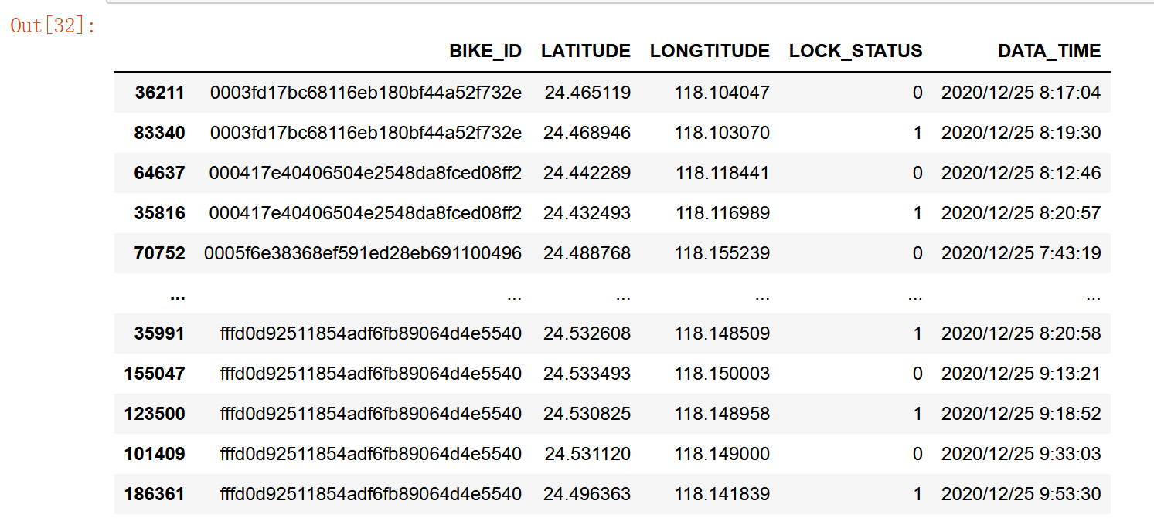The width and height of the screenshot is (1154, 528).
Task: Click row index 155047
Action: [x=155, y=374]
